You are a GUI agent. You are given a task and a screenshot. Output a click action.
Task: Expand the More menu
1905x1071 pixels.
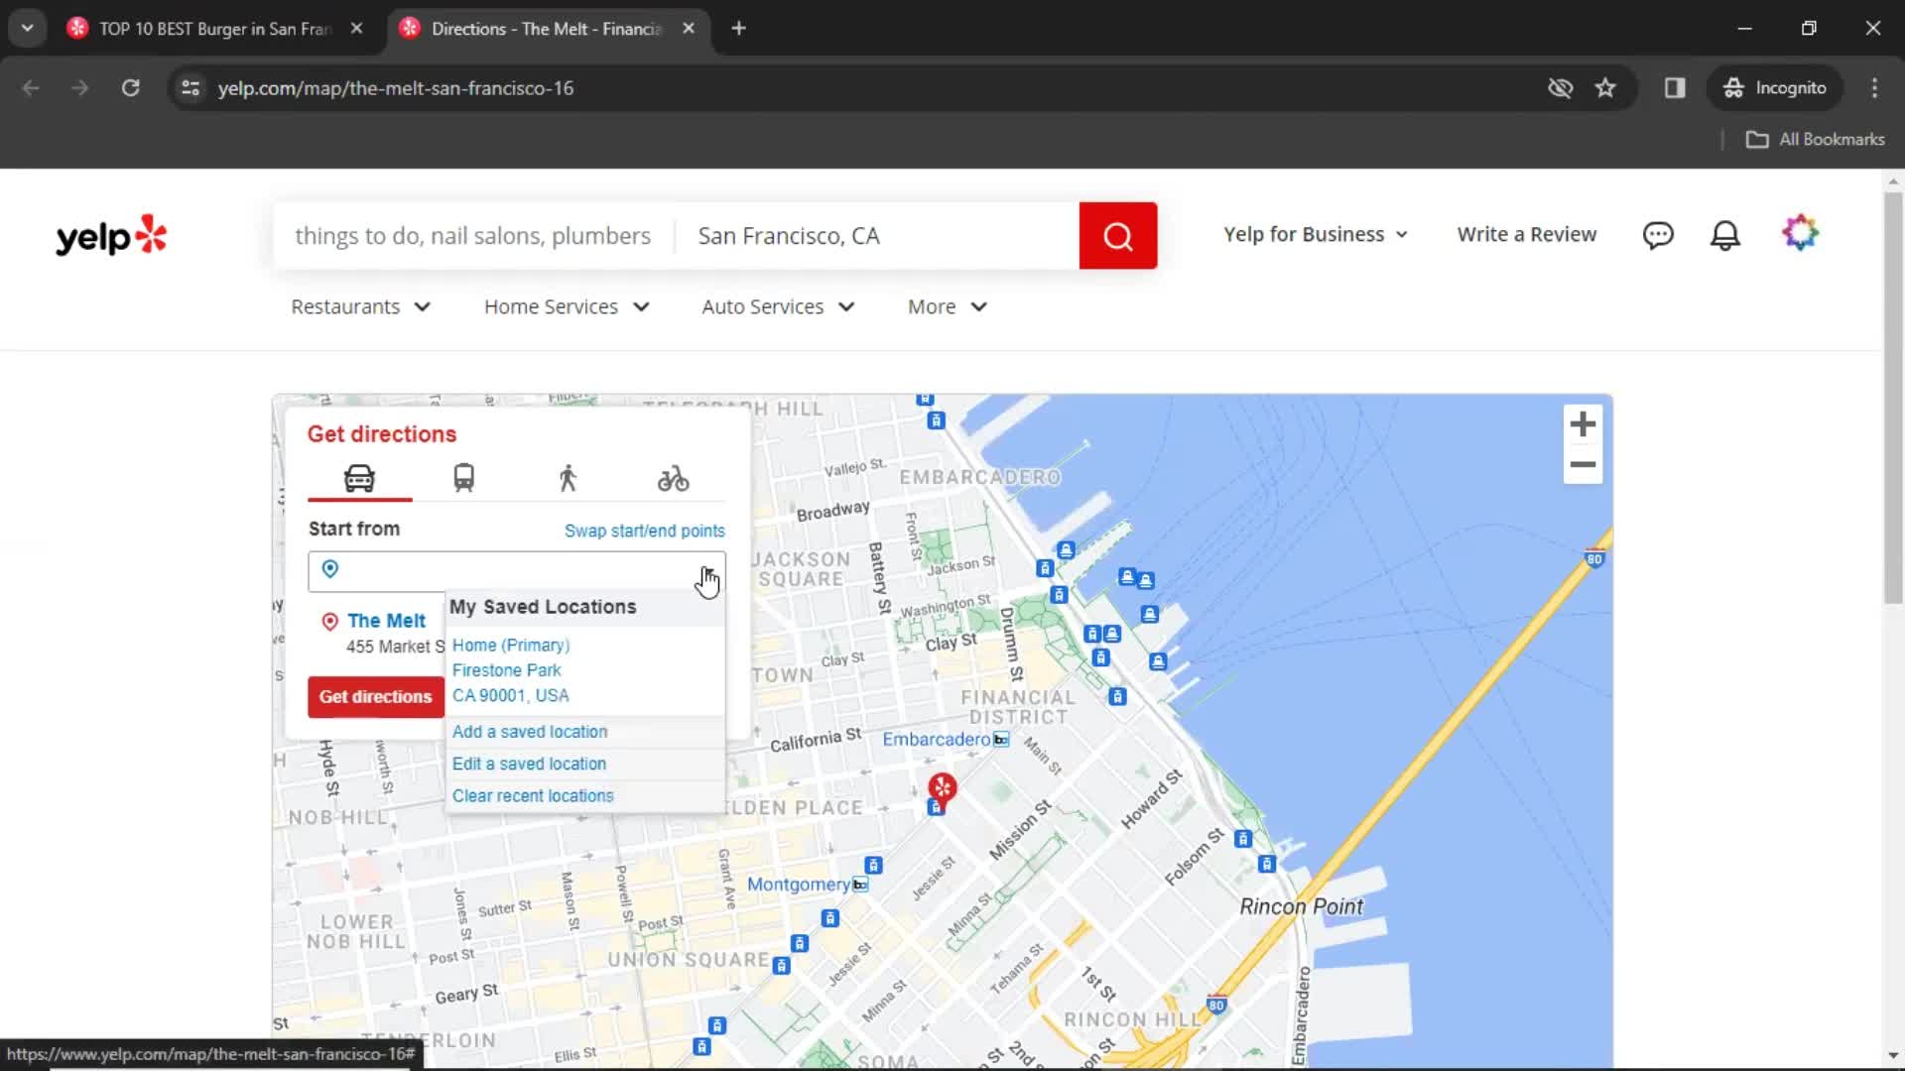tap(948, 306)
